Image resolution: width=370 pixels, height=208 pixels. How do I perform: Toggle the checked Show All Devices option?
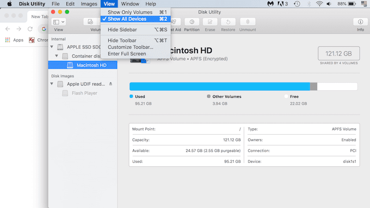pyautogui.click(x=135, y=19)
